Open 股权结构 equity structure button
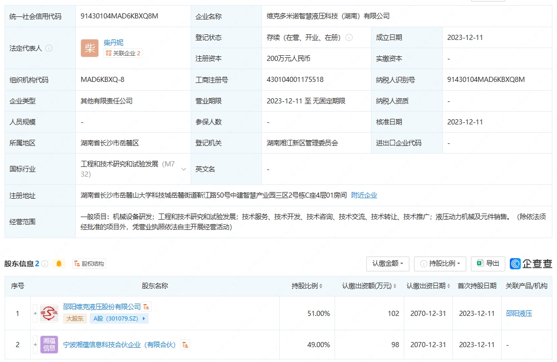The width and height of the screenshot is (557, 362). coord(89,264)
